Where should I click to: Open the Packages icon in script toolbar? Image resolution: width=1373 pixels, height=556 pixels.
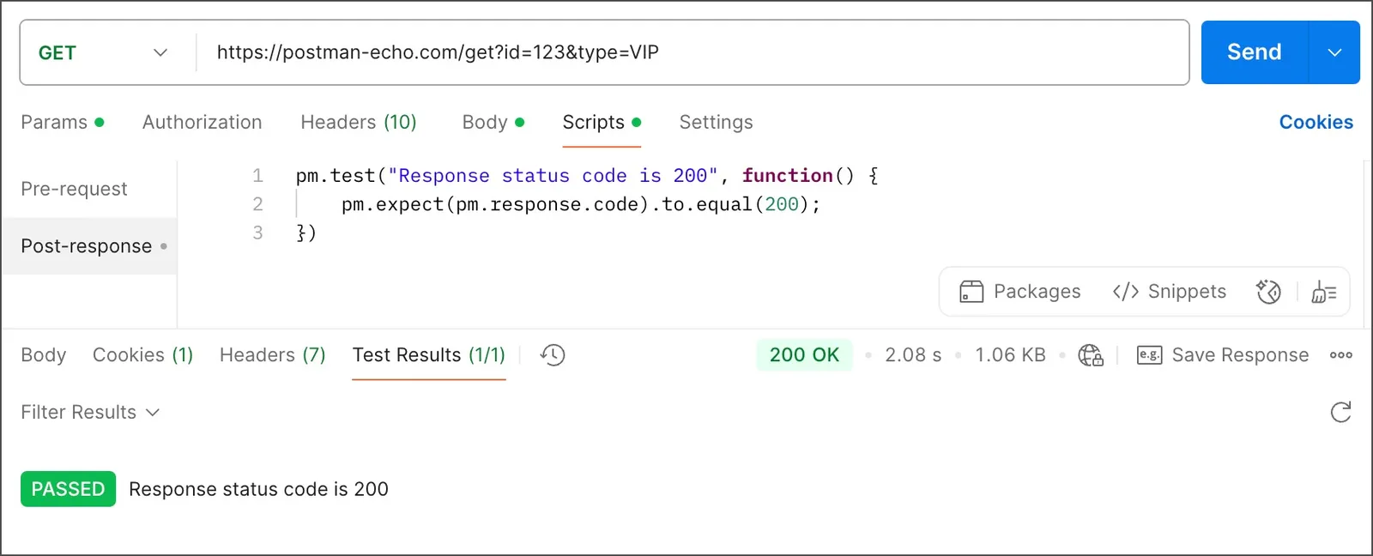(x=971, y=292)
